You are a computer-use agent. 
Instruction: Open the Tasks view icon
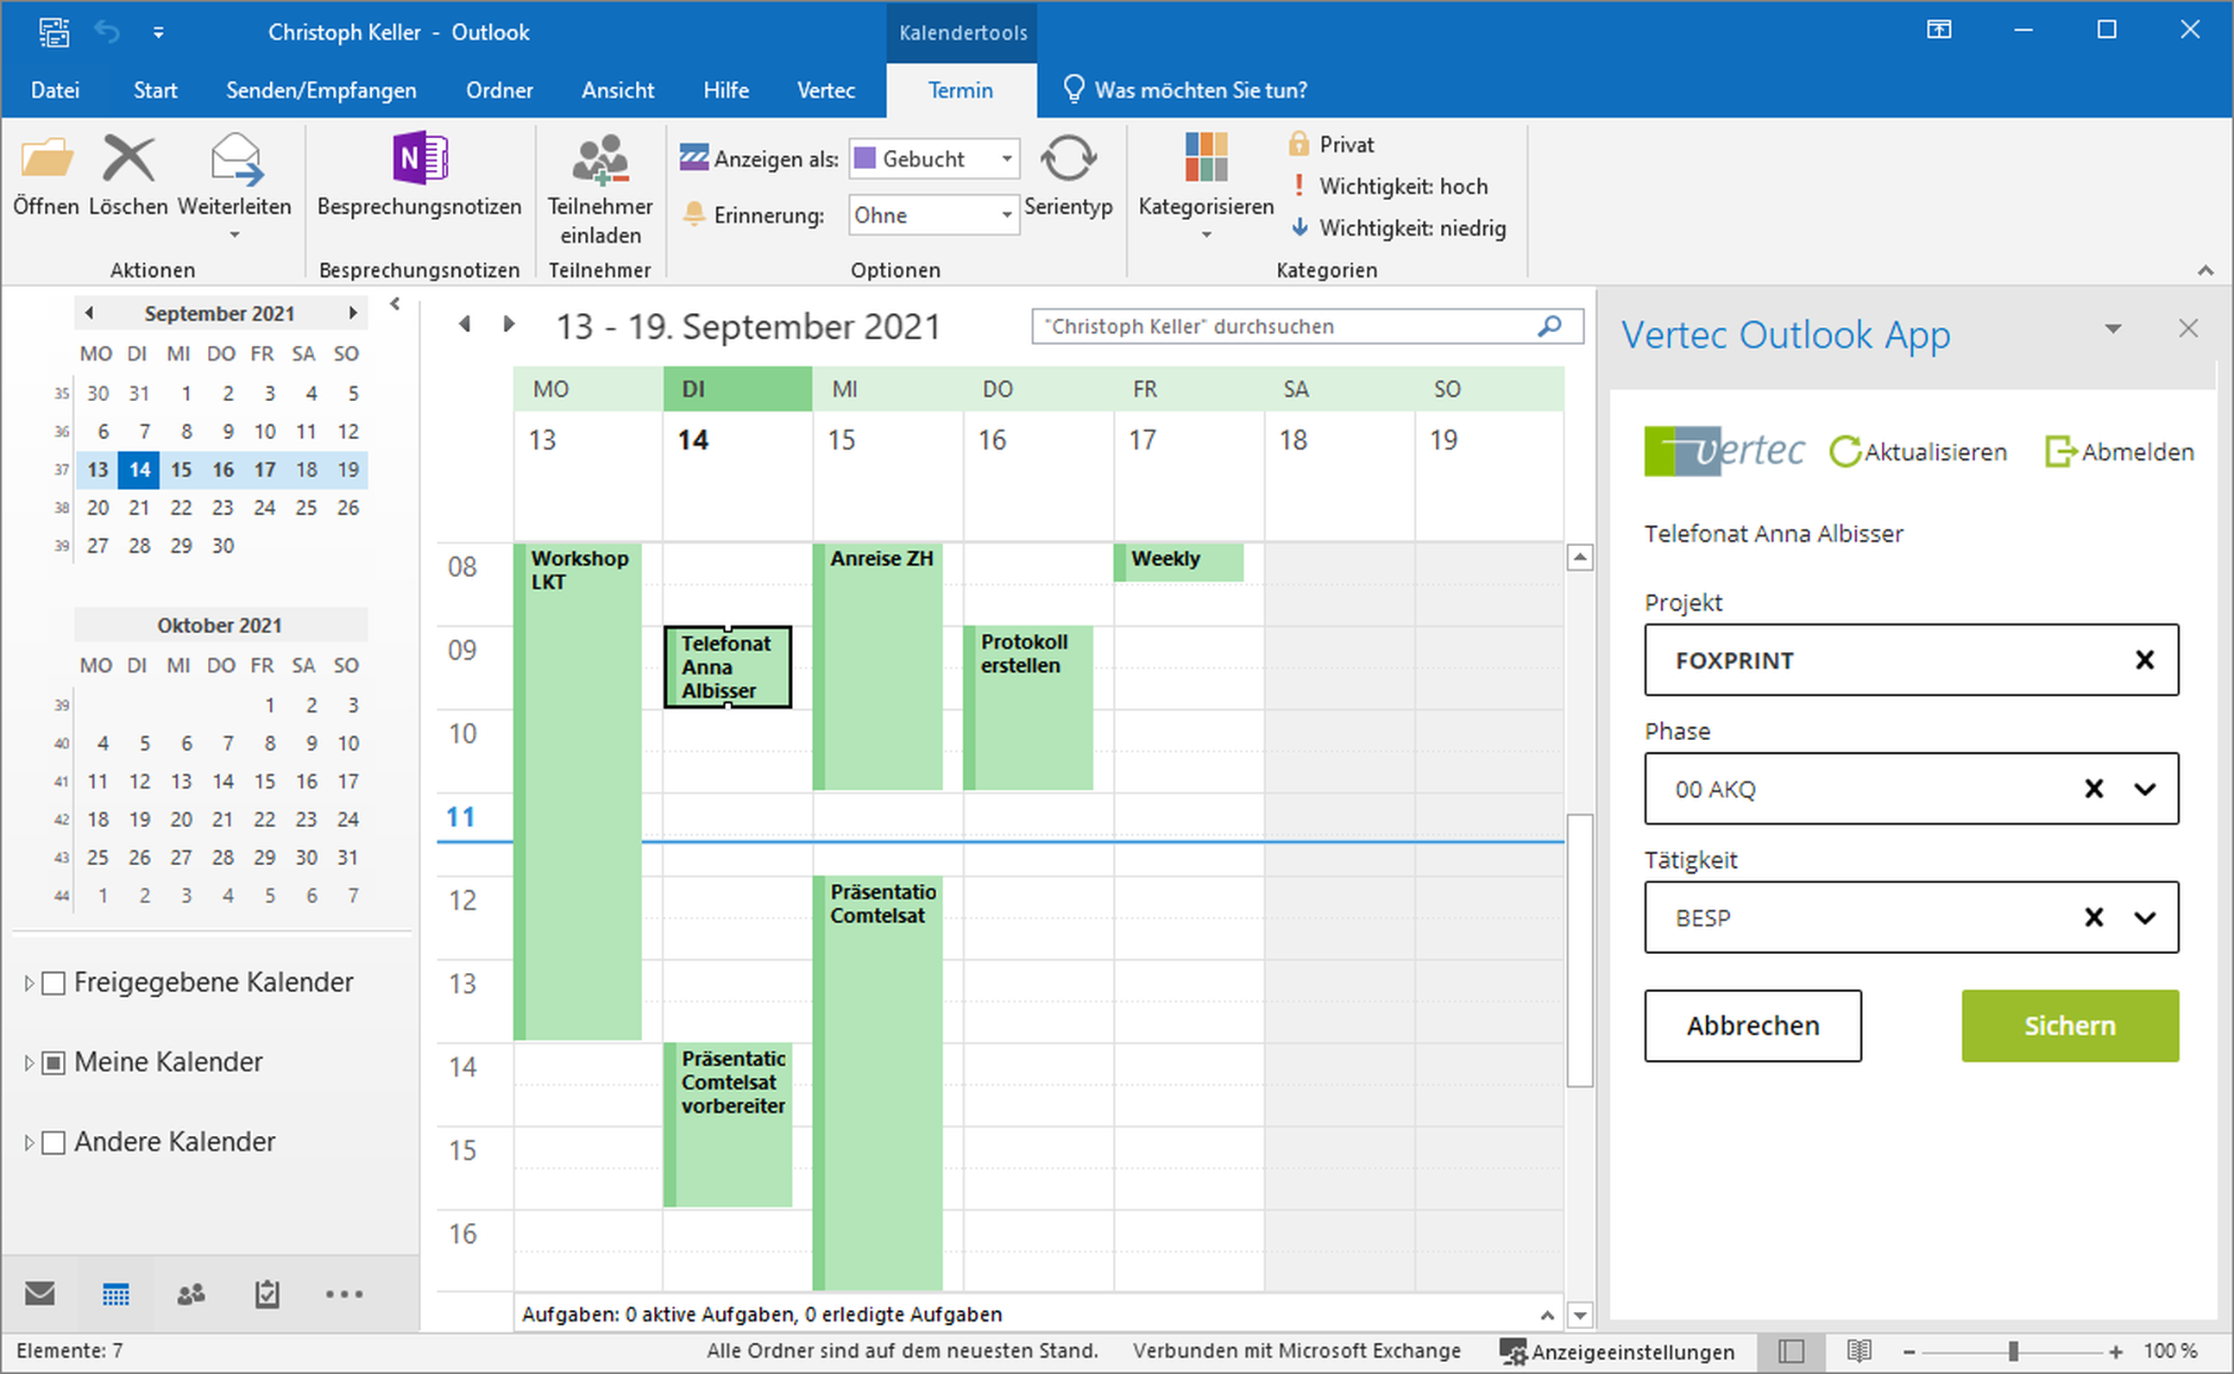267,1294
